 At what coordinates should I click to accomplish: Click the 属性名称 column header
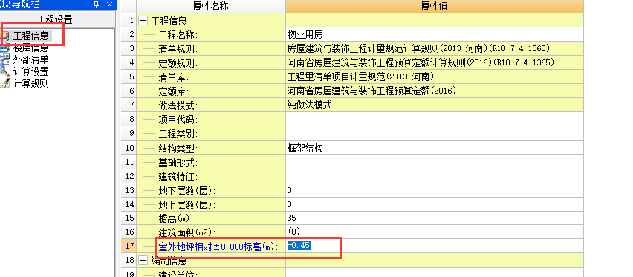[211, 6]
